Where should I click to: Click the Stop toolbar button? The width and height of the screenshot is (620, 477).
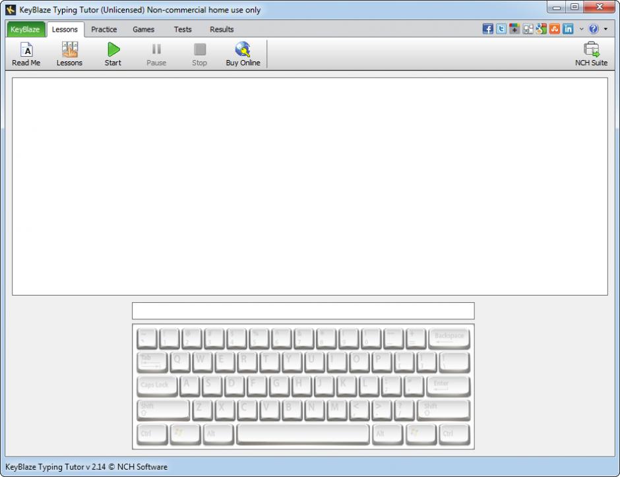pyautogui.click(x=200, y=54)
